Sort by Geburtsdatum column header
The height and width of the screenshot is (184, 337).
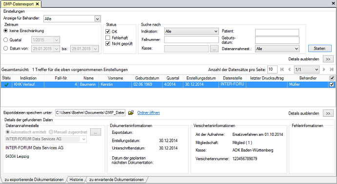147,78
